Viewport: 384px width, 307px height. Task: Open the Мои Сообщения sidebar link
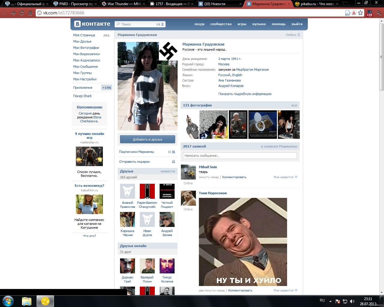click(x=85, y=67)
